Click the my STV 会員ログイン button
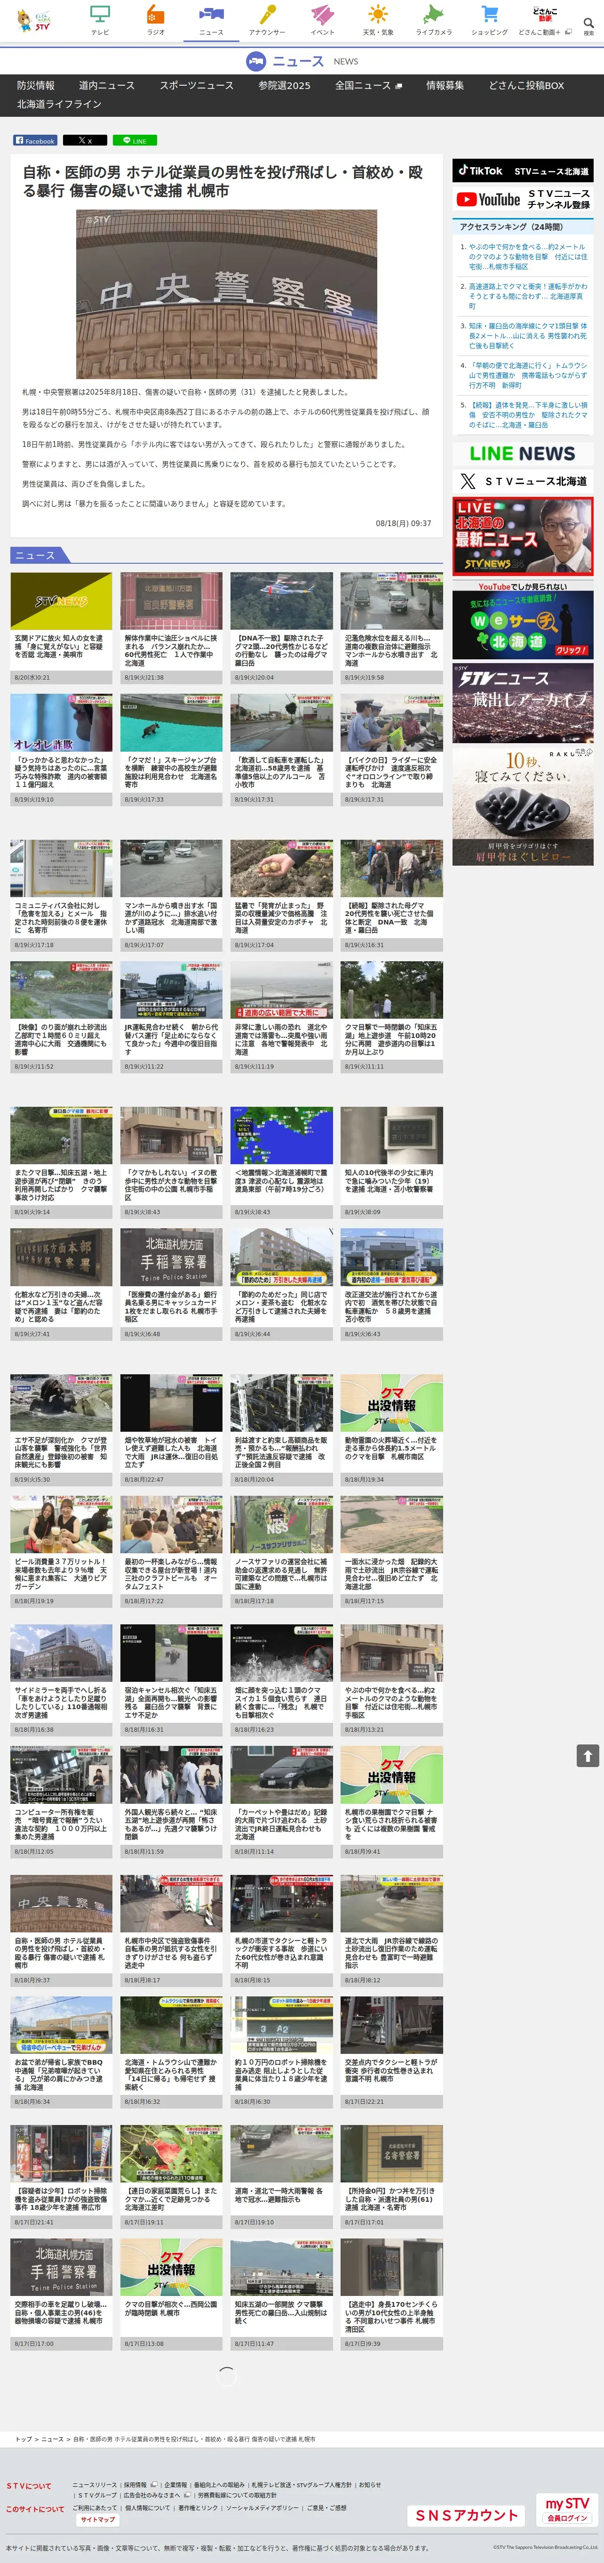The width and height of the screenshot is (604, 2563). (567, 2508)
